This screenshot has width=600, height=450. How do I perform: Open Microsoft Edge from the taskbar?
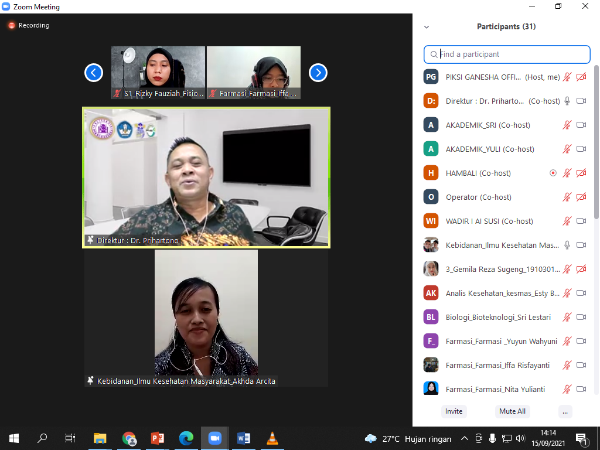pyautogui.click(x=186, y=438)
